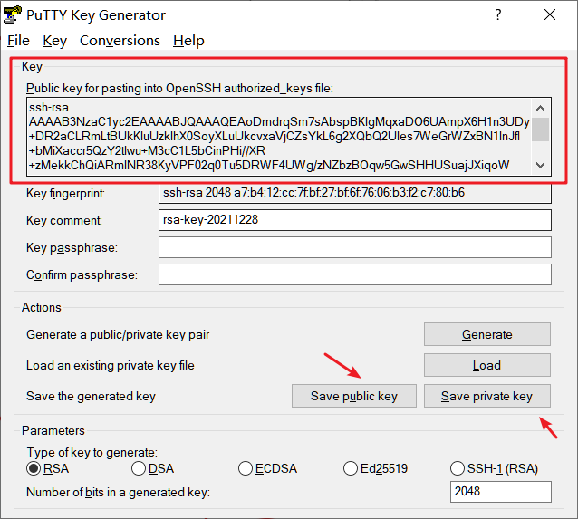The width and height of the screenshot is (578, 519).
Task: Click 'Save the generated key' text
Action: coord(92,397)
